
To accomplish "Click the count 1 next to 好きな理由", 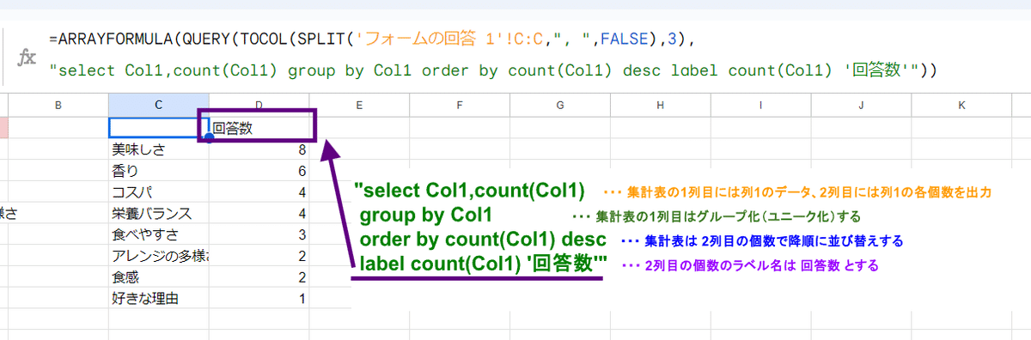I will pos(259,300).
